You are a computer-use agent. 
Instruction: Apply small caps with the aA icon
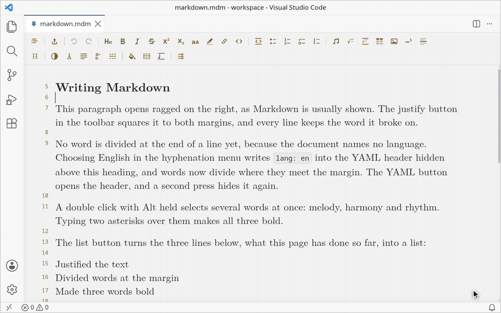pyautogui.click(x=195, y=42)
